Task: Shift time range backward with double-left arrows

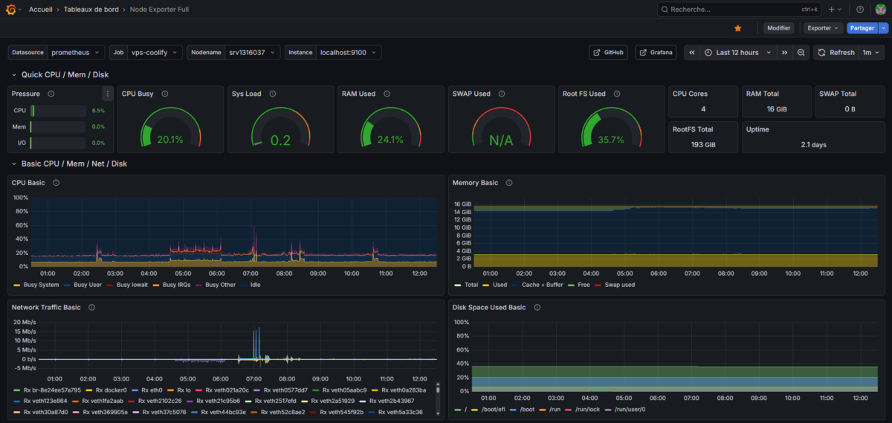Action: click(x=691, y=53)
